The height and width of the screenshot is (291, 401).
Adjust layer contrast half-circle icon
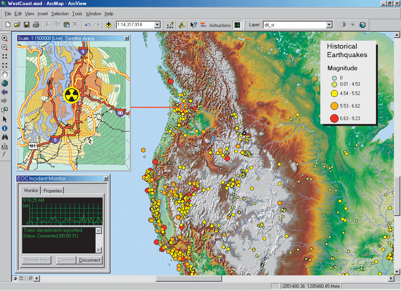pyautogui.click(x=343, y=25)
